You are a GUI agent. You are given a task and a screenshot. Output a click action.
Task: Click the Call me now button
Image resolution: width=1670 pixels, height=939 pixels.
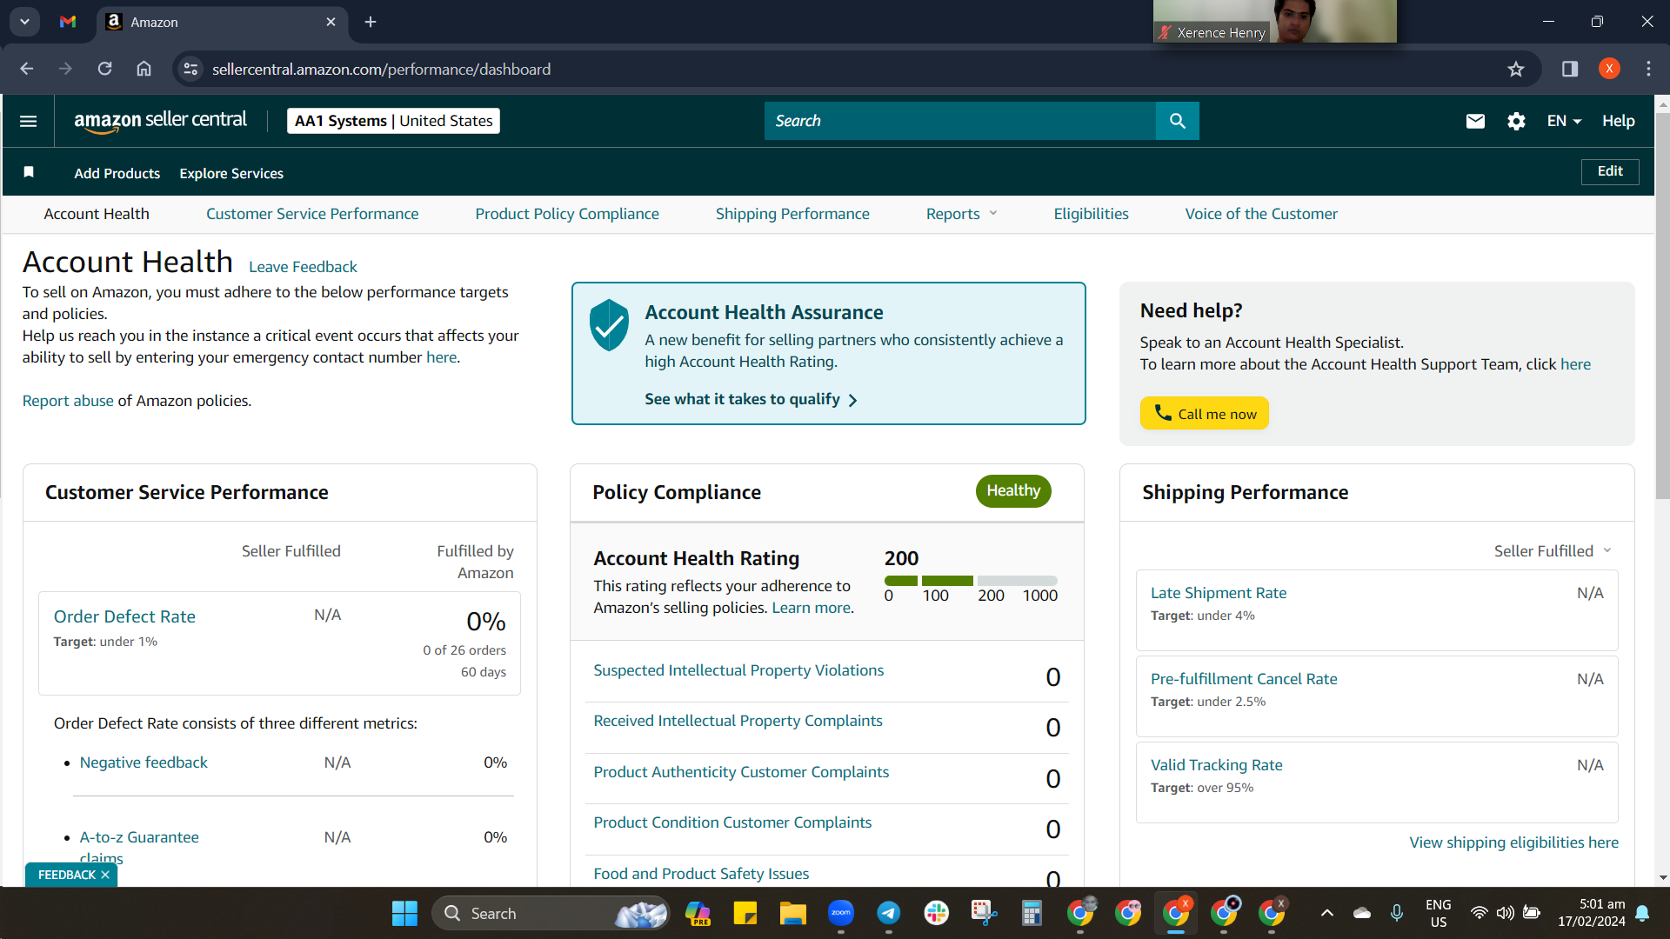click(1205, 413)
